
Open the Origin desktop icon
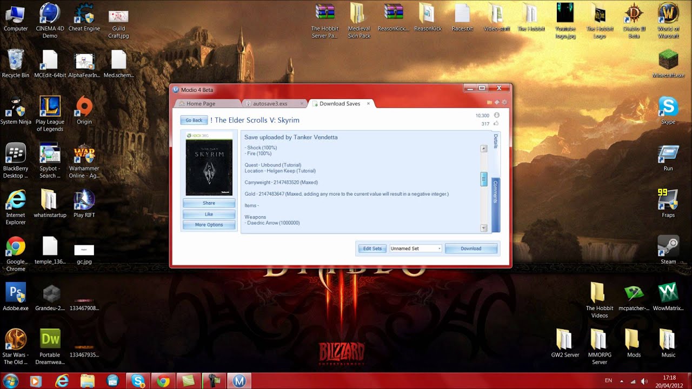tap(84, 110)
